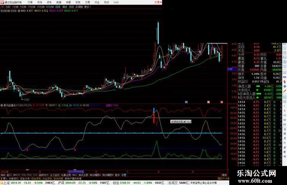The height and width of the screenshot is (185, 287).
Task: Open the 交易 menu
Action: tap(87, 2)
